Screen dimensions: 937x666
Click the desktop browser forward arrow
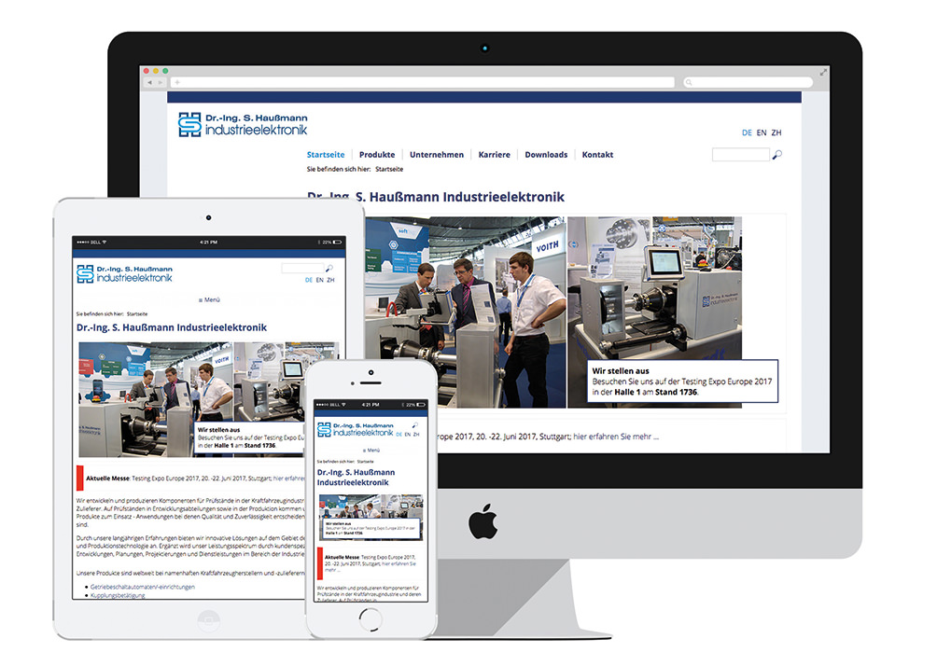click(161, 82)
